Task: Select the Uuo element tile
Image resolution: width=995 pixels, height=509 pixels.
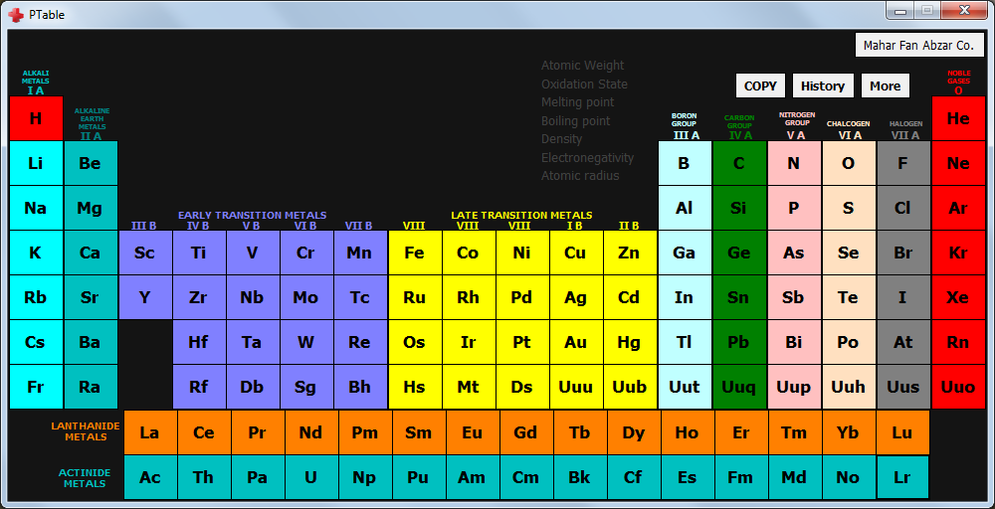Action: pos(958,387)
